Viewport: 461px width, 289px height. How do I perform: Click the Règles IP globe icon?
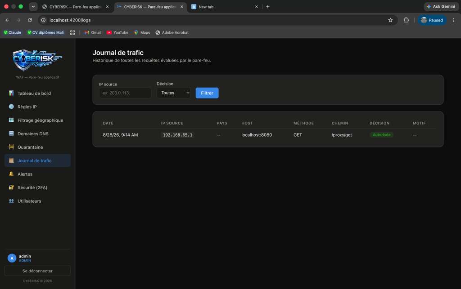coord(11,107)
